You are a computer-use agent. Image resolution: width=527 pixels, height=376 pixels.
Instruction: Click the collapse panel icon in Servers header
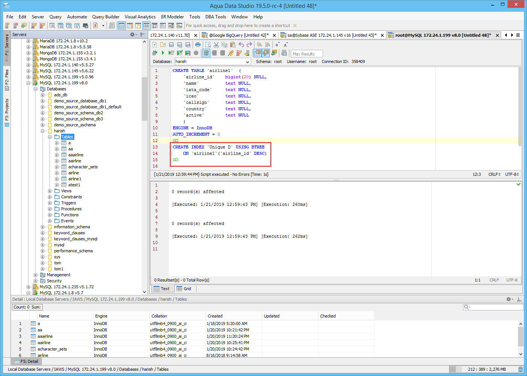click(x=143, y=34)
